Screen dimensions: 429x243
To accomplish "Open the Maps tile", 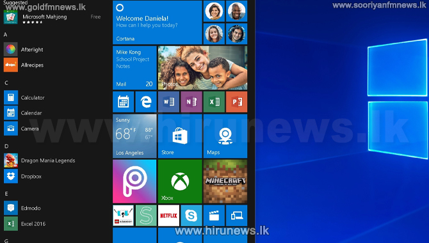I will click(225, 136).
